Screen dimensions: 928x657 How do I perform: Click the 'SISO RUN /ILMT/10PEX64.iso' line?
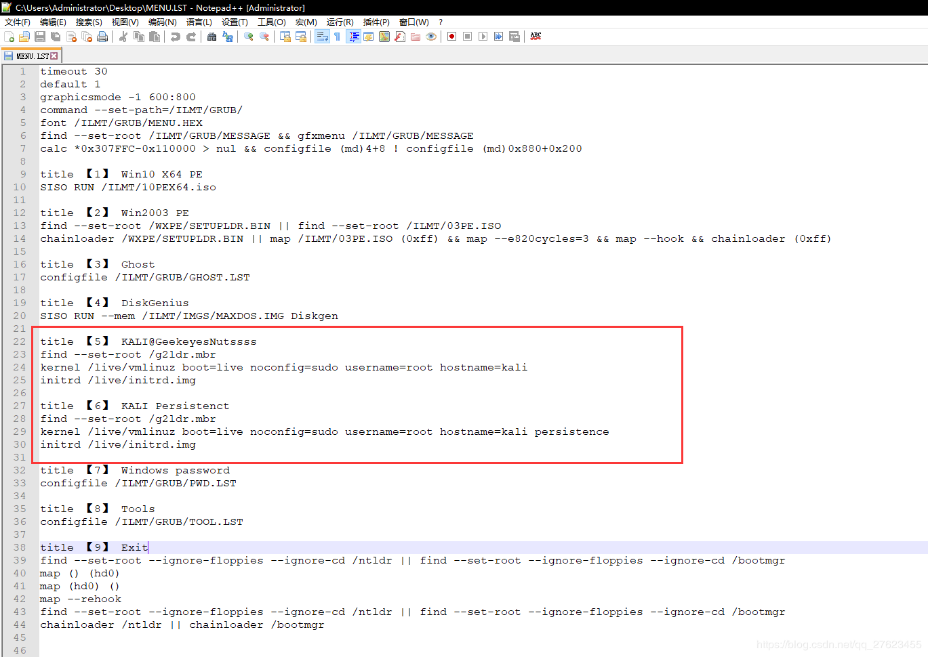pyautogui.click(x=128, y=187)
